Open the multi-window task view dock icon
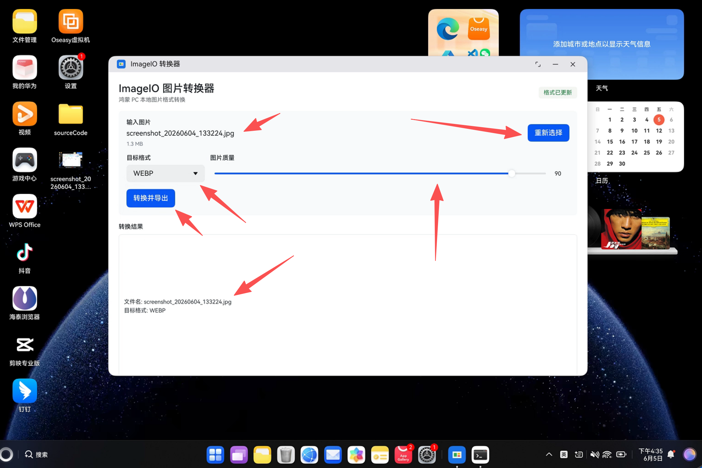This screenshot has height=468, width=702. point(239,455)
